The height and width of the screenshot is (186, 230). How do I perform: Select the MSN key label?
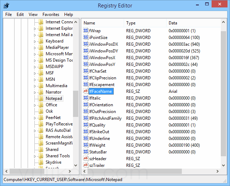click(50, 79)
